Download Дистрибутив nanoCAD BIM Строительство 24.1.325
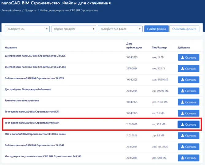 [x=188, y=57]
